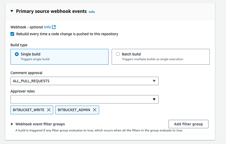
Task: Click the Add filter group button
Action: 188,124
